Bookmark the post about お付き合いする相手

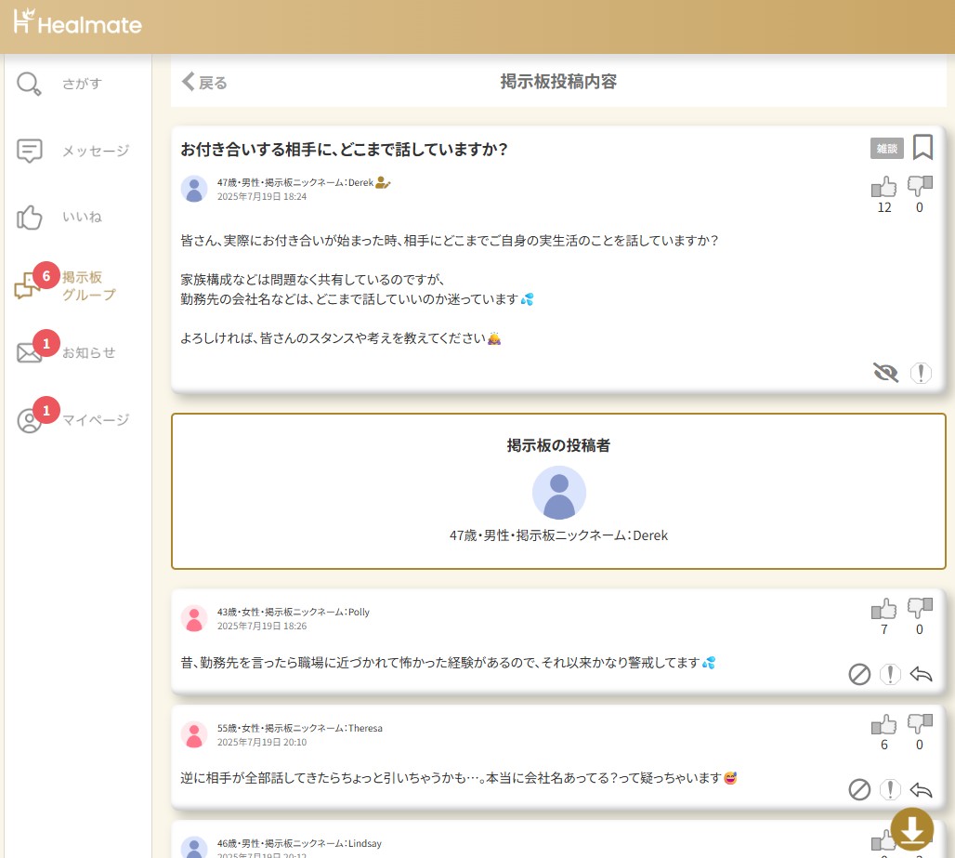(922, 147)
